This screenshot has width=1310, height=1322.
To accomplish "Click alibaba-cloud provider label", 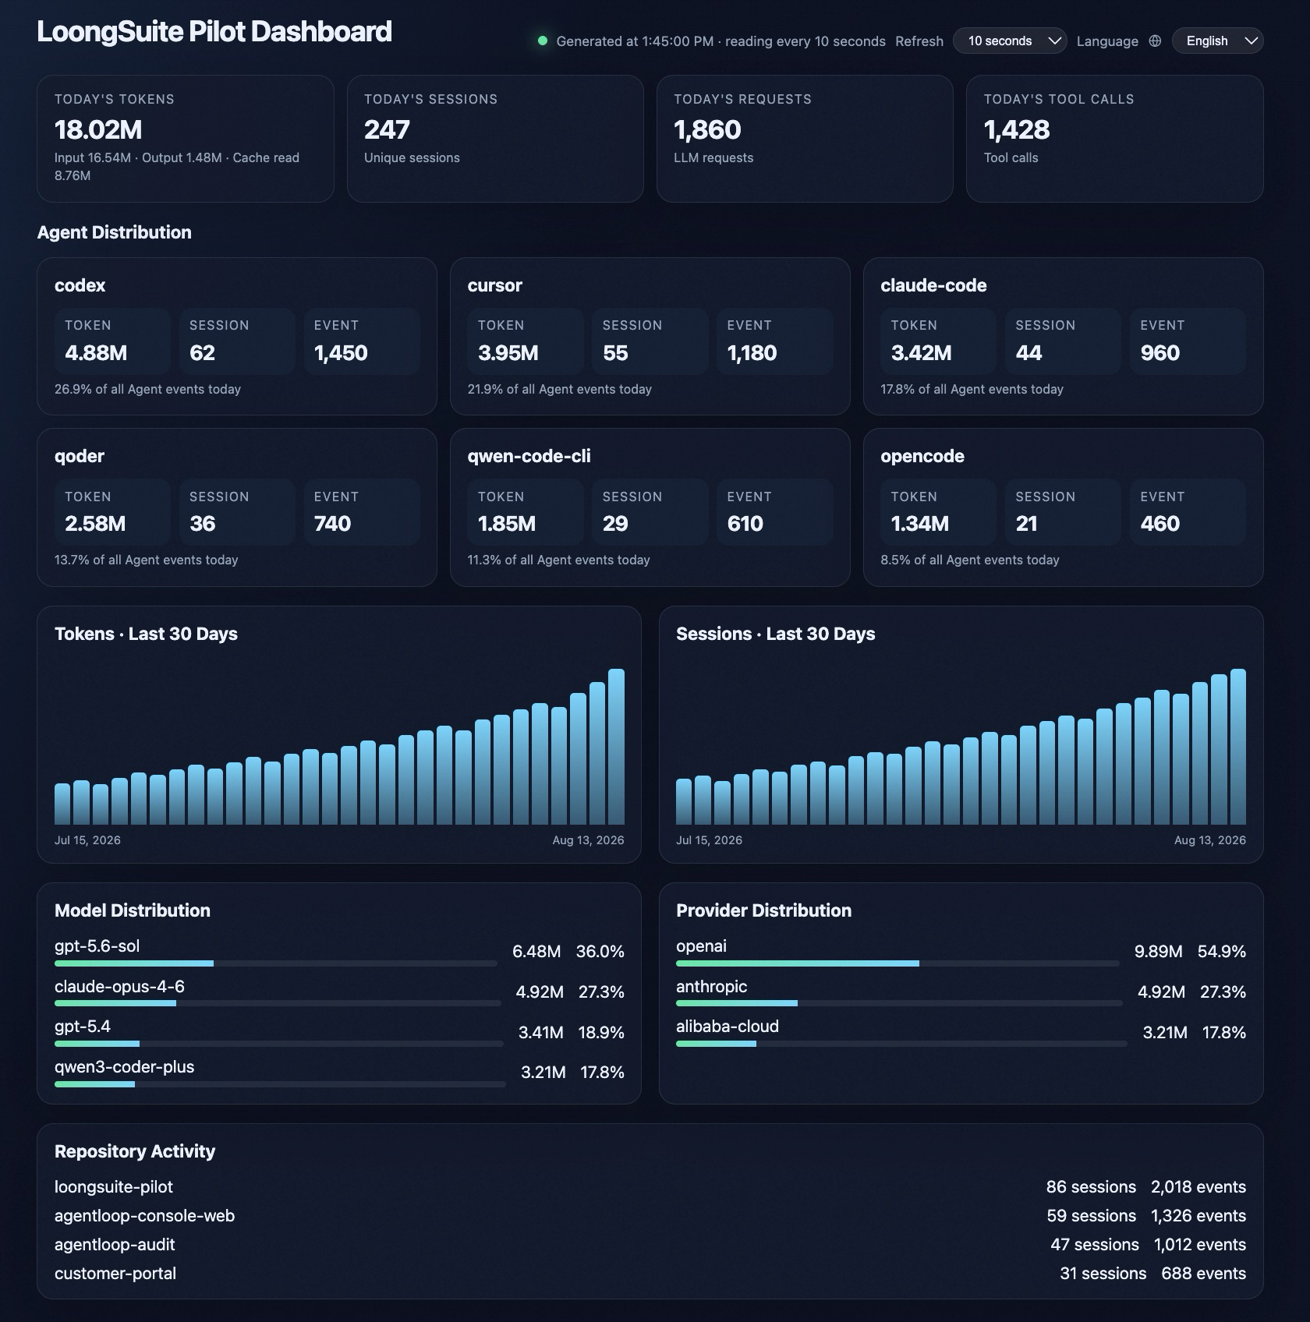I will (x=727, y=1026).
